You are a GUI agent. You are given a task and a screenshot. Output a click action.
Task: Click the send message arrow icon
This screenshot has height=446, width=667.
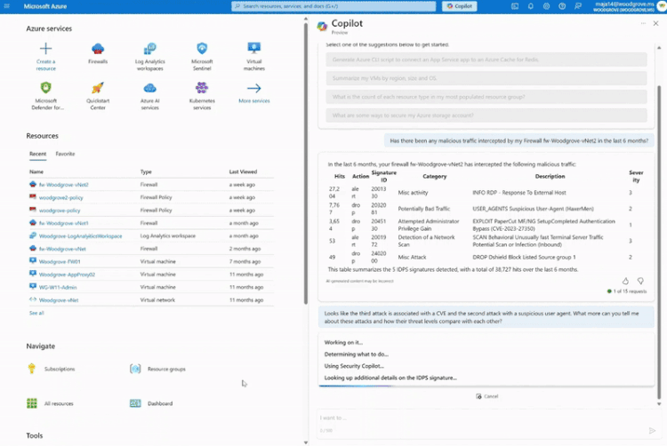click(x=652, y=430)
